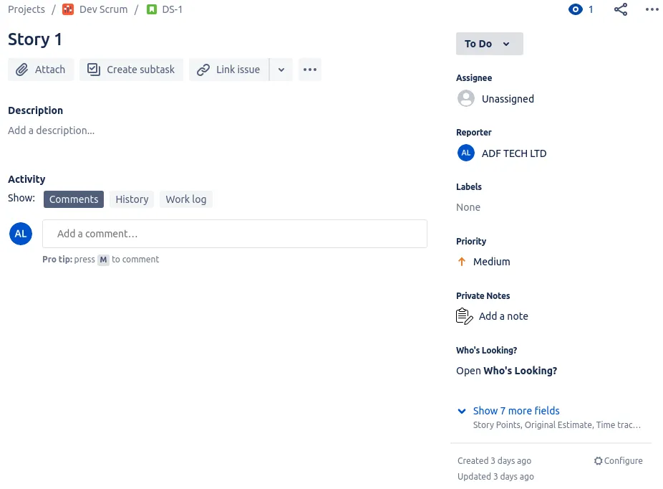Image resolution: width=663 pixels, height=489 pixels.
Task: Click the Create subtask button label
Action: point(140,70)
